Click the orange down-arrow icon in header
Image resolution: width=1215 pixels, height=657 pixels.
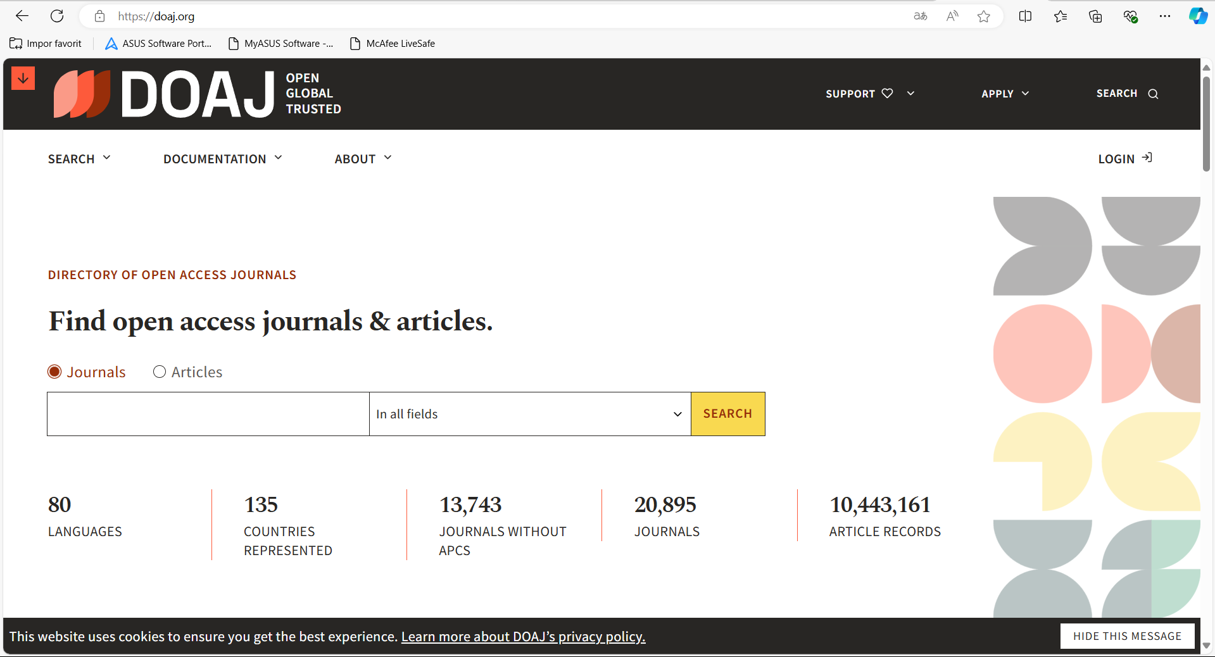[x=23, y=78]
